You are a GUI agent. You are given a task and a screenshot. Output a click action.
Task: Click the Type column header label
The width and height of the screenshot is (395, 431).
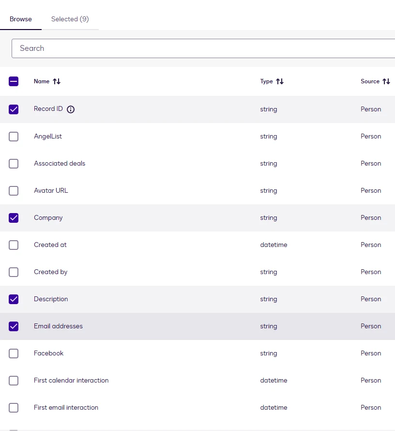coord(266,81)
